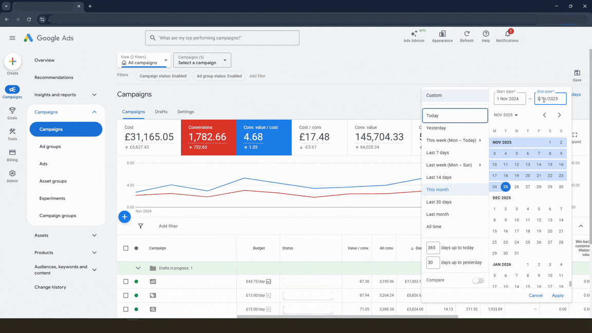Click the hamburger main menu icon
592x333 pixels.
[x=12, y=38]
